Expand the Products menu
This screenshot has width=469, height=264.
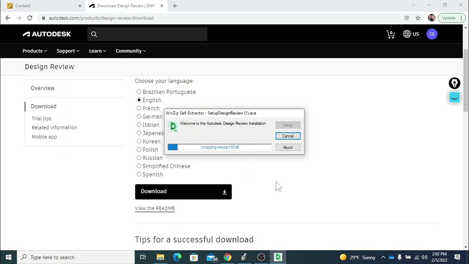[35, 51]
